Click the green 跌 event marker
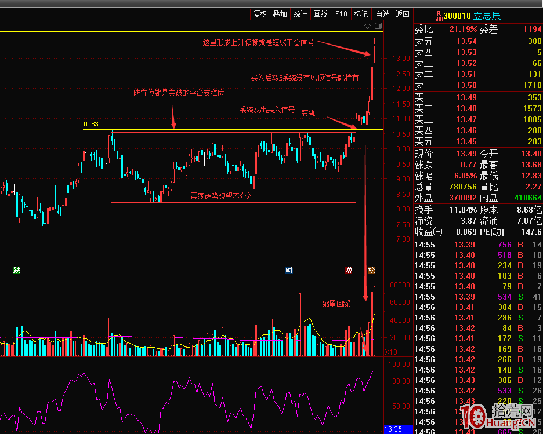The width and height of the screenshot is (543, 434). point(17,270)
